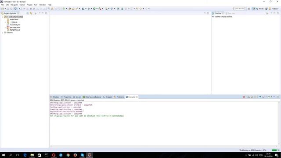
Task: Click the External Tools toolbar icon
Action: pos(100,9)
